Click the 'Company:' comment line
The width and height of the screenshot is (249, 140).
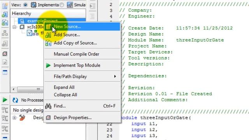[x=136, y=10]
